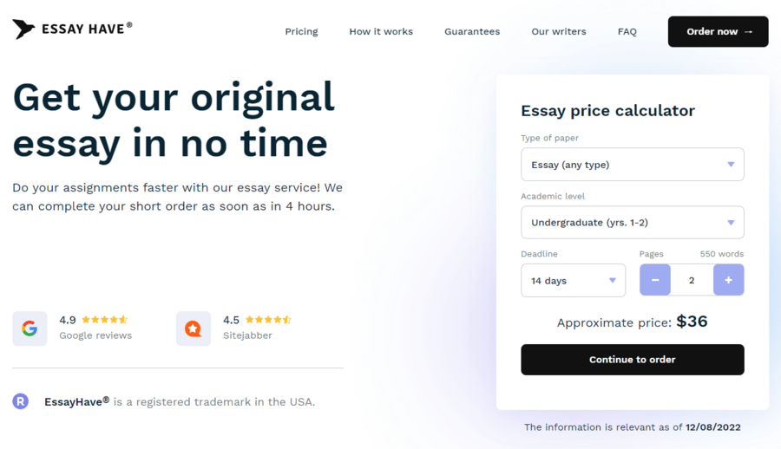This screenshot has height=449, width=781.
Task: Click the Sitejabber star badge icon
Action: pyautogui.click(x=194, y=329)
